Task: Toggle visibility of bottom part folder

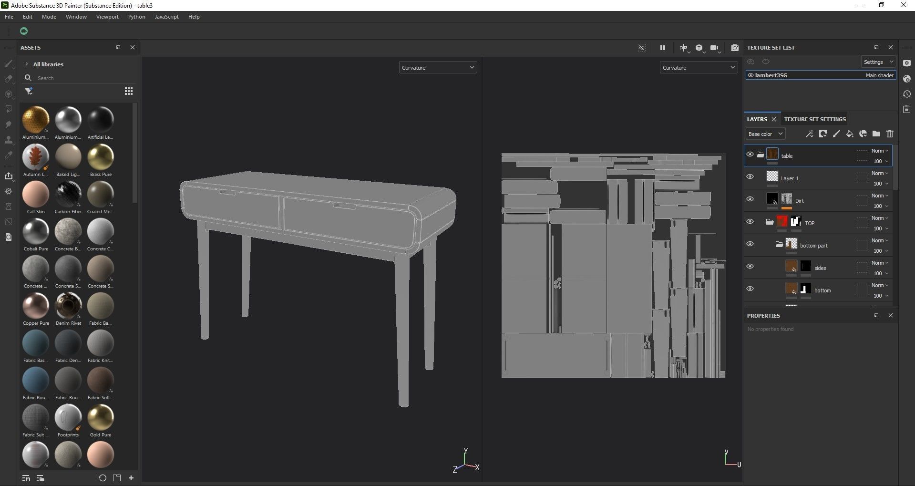Action: (x=750, y=244)
